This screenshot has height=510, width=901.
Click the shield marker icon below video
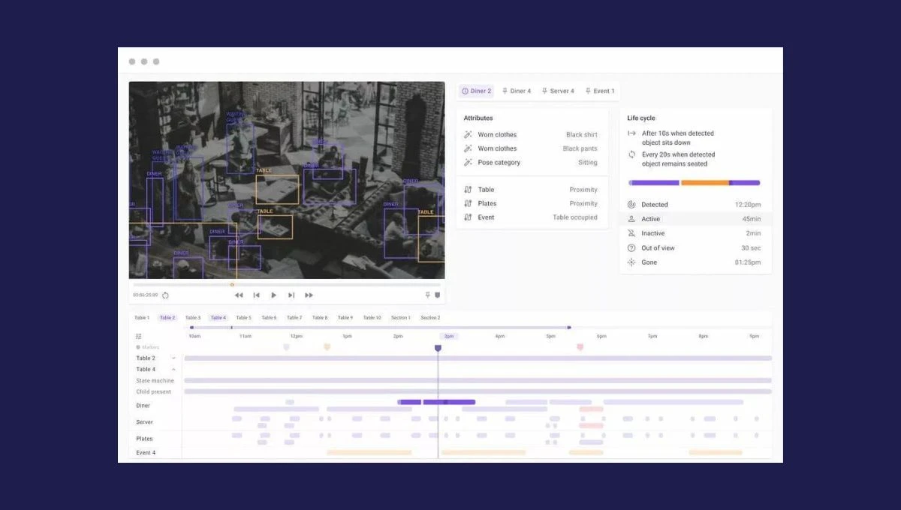[438, 295]
